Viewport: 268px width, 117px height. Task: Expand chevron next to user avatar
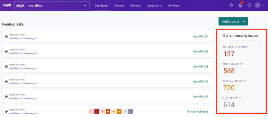coord(263,5)
